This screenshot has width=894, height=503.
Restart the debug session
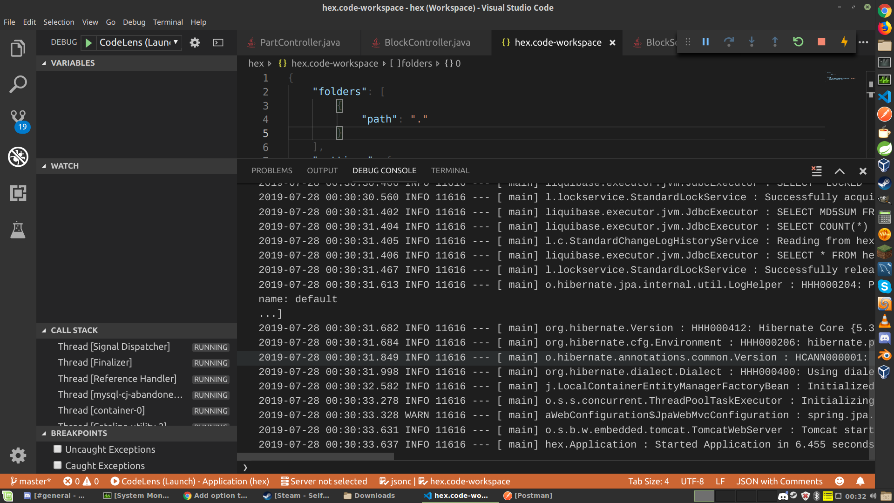click(798, 42)
